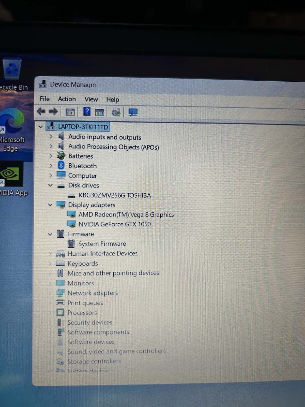Screen dimensions: 305x407
Task: Click the Storage controllers icon
Action: 60,361
